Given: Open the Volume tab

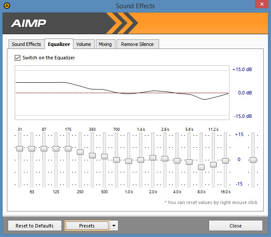Looking at the screenshot, I should [83, 44].
